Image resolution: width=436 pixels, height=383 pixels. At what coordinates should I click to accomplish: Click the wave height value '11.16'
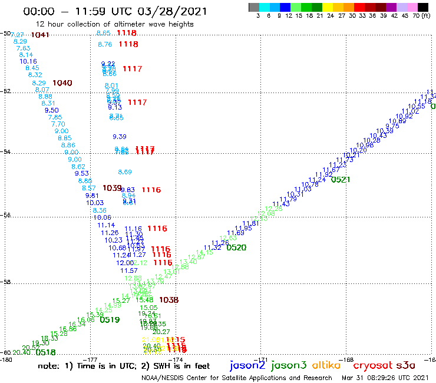[x=133, y=229]
